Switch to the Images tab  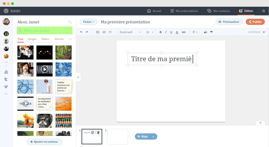pyautogui.click(x=32, y=39)
